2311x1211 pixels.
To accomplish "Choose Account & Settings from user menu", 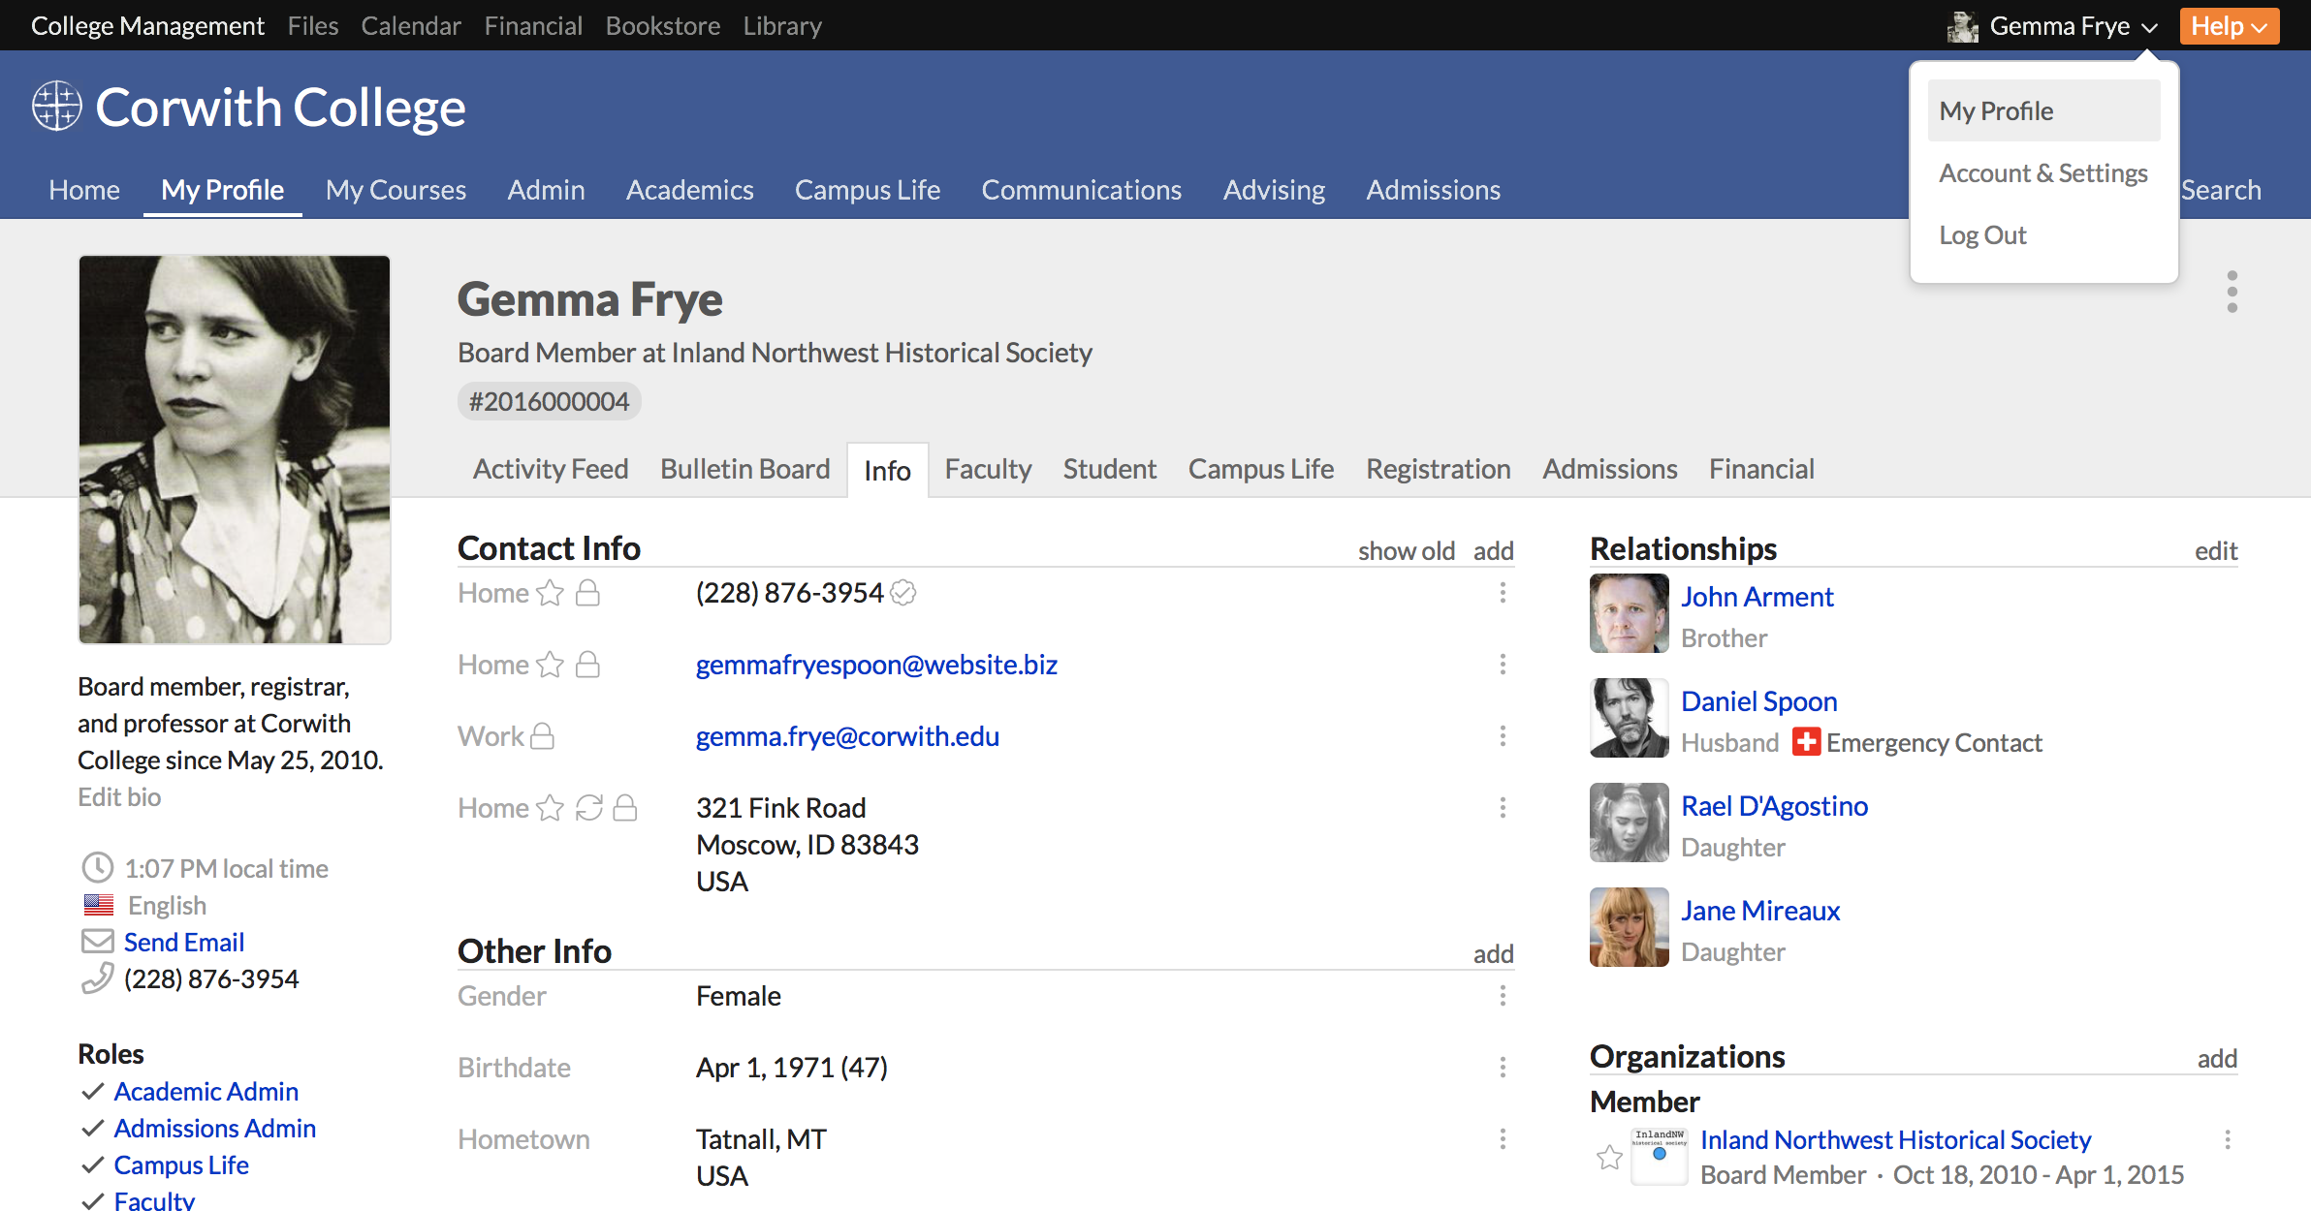I will pos(2042,173).
